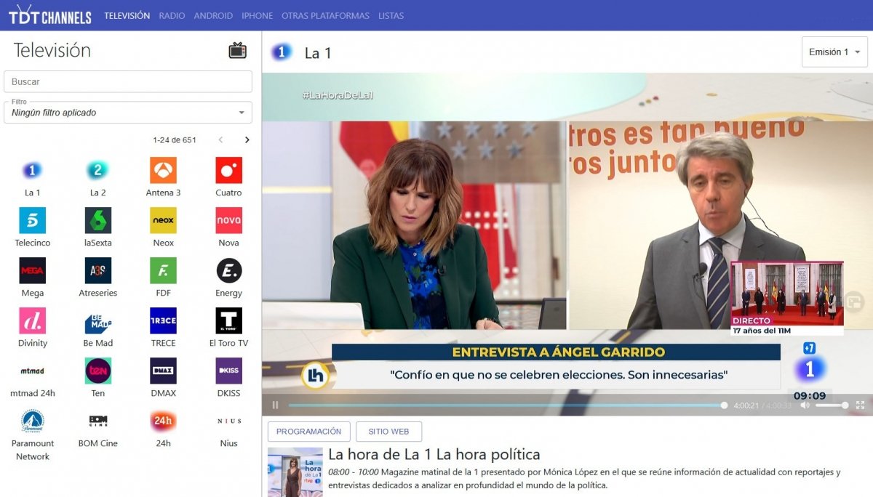Open the TELEVISIÓN menu
This screenshot has height=497, width=873.
(127, 15)
